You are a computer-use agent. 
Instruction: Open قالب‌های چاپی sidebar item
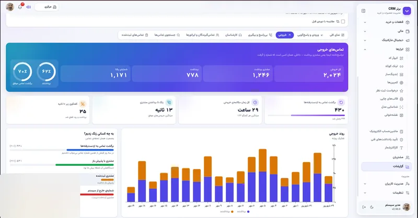391,99
